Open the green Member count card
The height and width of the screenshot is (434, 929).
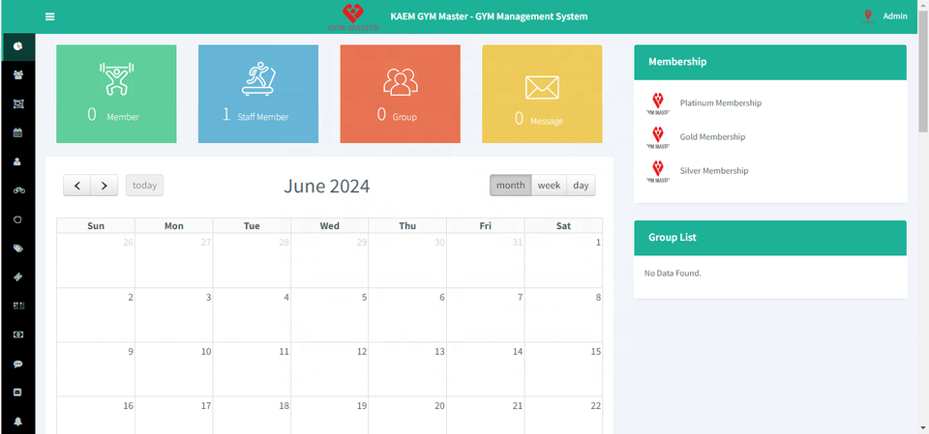[x=116, y=94]
